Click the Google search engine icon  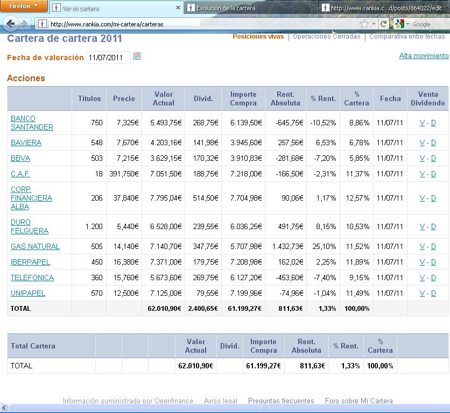pos(399,24)
